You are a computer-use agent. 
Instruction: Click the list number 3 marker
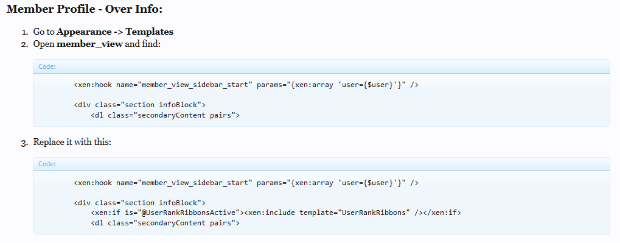pos(24,142)
